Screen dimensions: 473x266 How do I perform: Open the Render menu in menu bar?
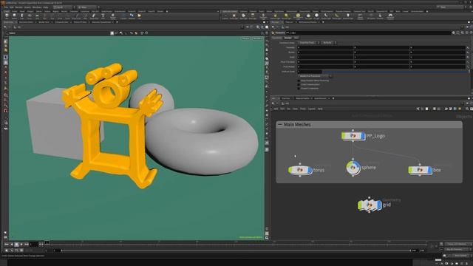[18, 7]
